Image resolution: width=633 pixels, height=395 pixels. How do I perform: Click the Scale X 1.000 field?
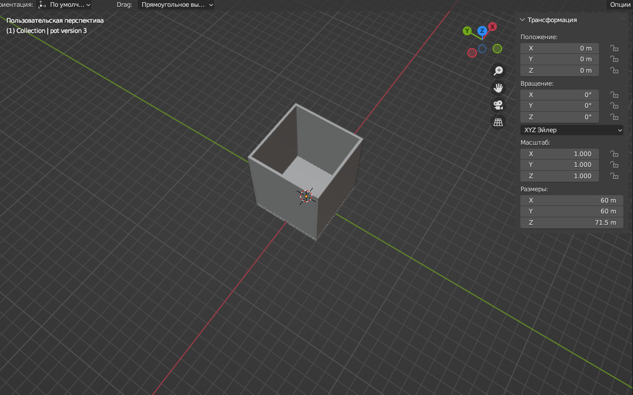point(559,154)
